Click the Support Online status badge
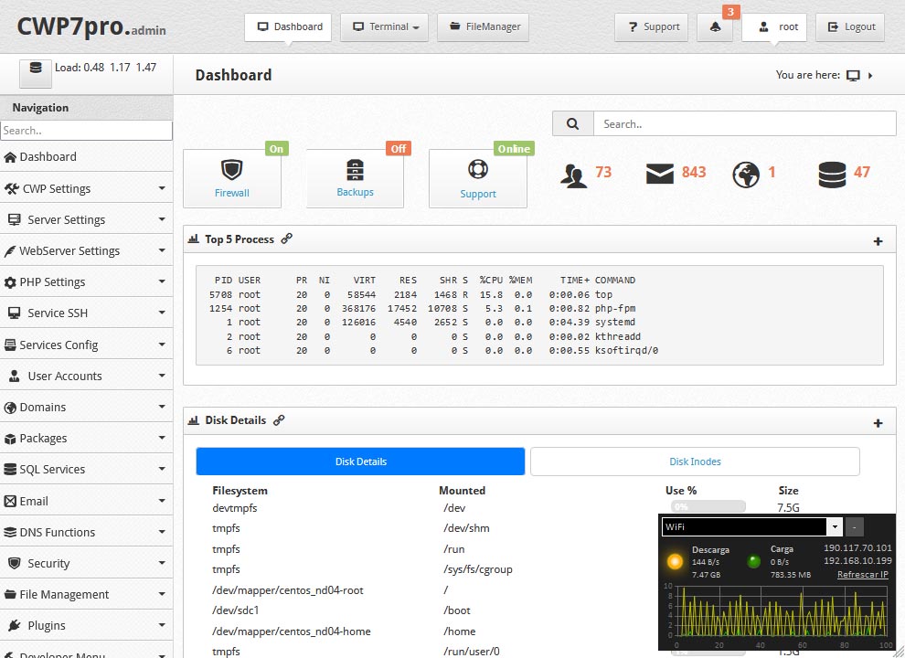905x658 pixels. click(514, 148)
